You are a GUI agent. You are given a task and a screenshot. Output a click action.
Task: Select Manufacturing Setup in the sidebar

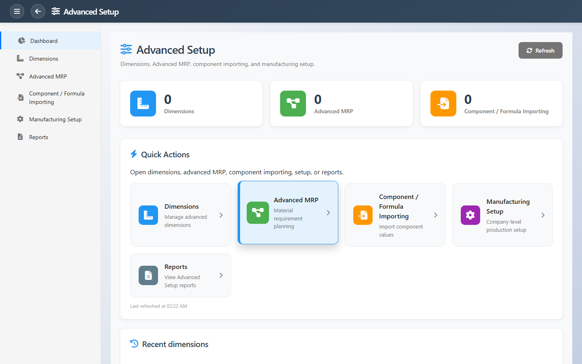click(55, 119)
